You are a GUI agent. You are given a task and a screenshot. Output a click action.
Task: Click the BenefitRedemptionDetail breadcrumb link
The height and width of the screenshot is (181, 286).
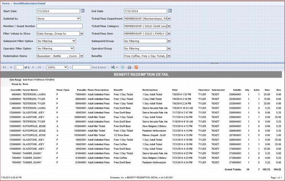[x=28, y=3]
